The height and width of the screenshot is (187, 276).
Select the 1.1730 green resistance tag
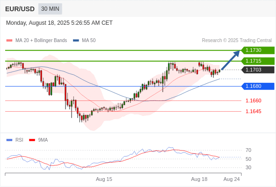point(258,50)
